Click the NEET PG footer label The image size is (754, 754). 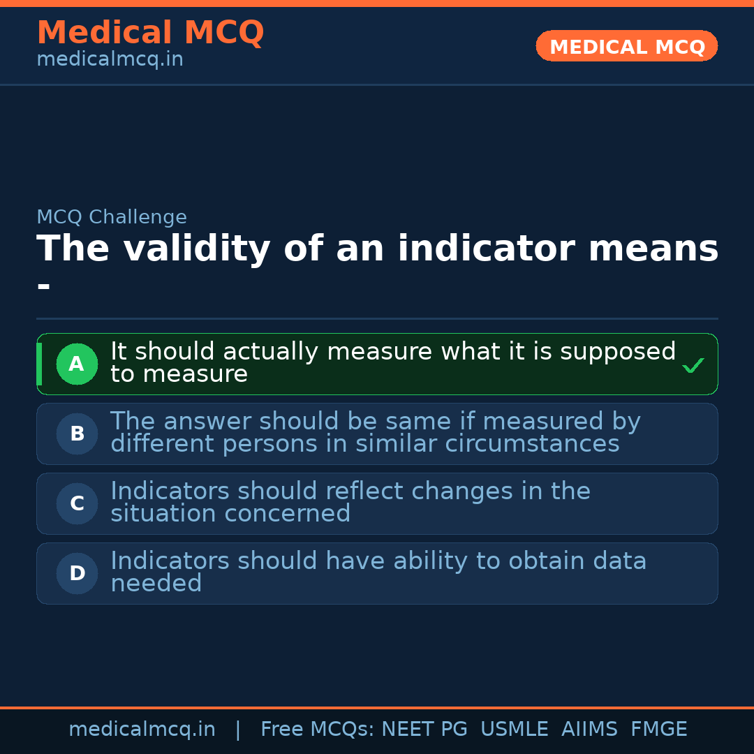[424, 730]
